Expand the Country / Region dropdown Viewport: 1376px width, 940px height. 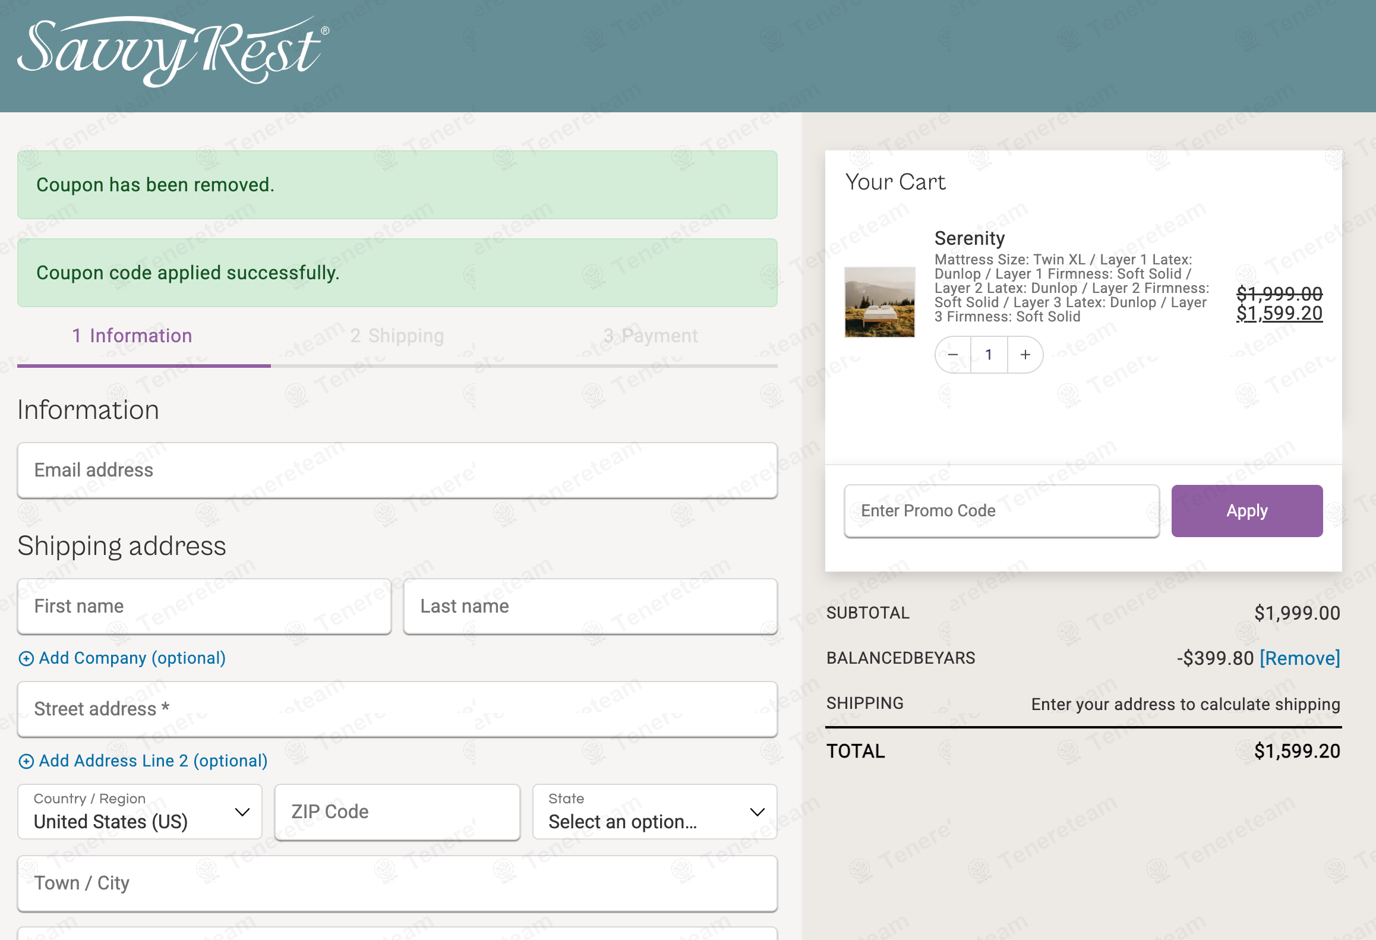[x=140, y=812]
